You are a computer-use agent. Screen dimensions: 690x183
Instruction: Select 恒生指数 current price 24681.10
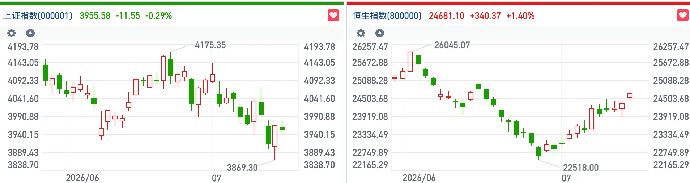click(x=446, y=16)
